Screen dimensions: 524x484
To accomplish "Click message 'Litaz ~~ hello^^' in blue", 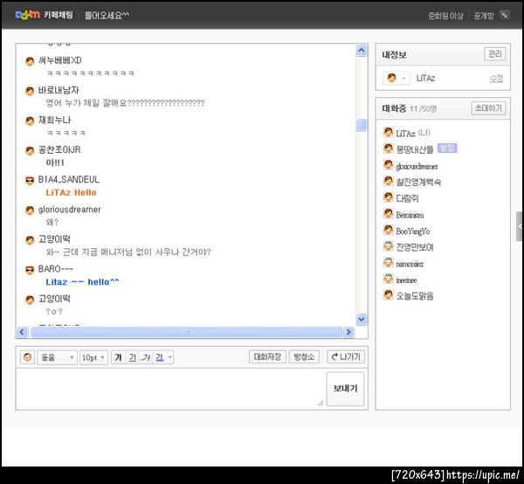I will pos(82,282).
